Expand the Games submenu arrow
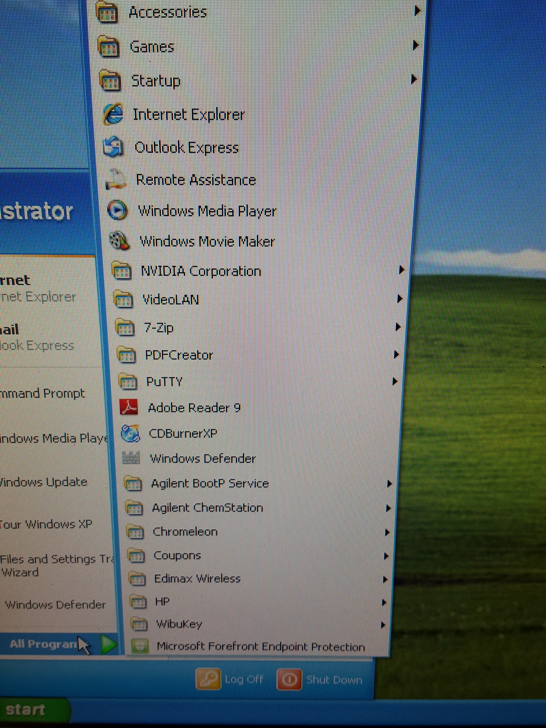This screenshot has width=546, height=728. (415, 45)
